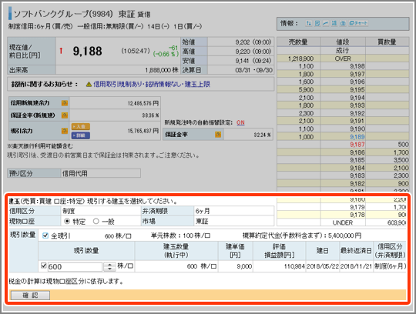
Task: Click the 売数量 column header
Action: [x=298, y=42]
